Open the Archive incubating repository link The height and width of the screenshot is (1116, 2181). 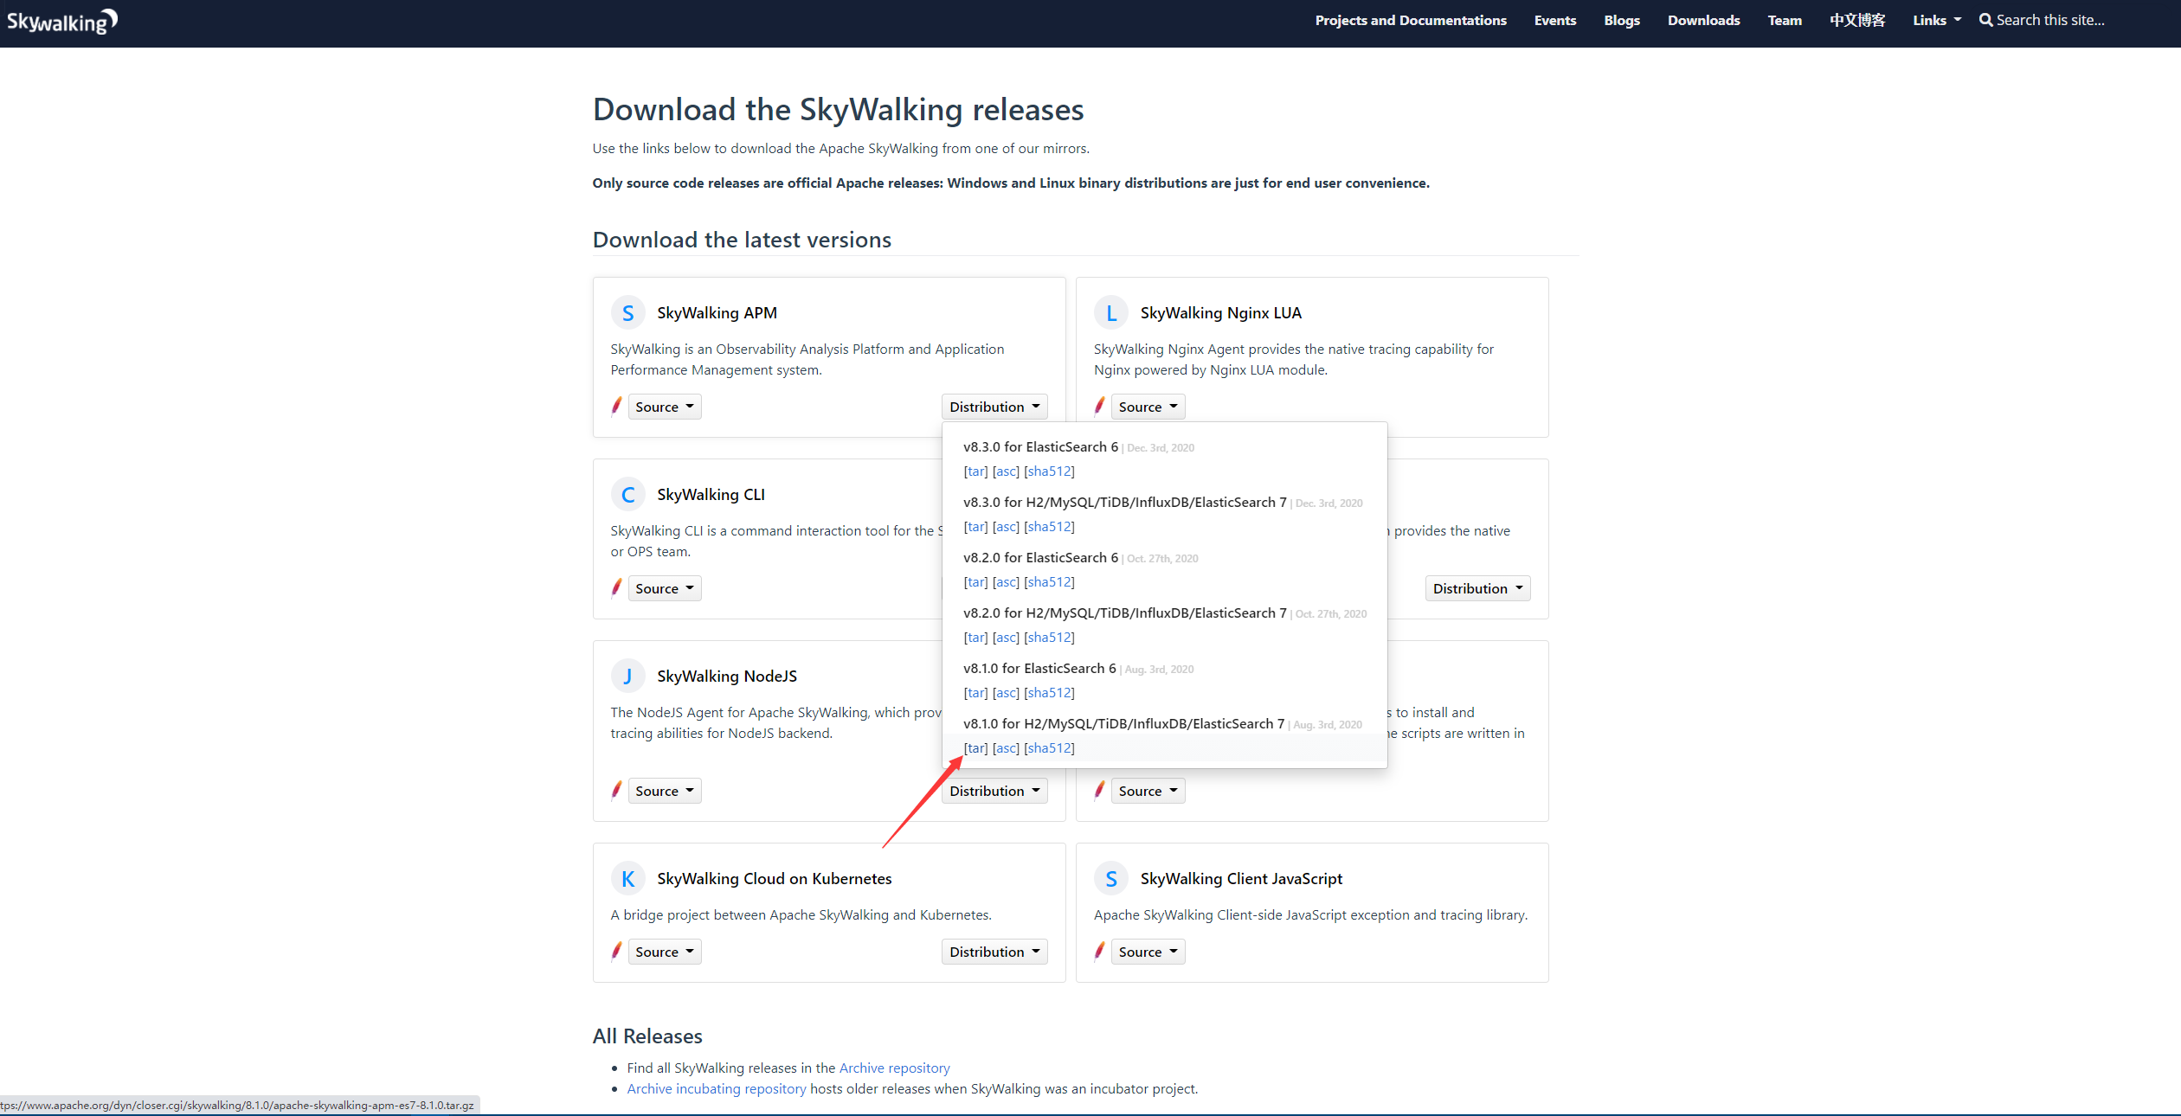coord(717,1089)
